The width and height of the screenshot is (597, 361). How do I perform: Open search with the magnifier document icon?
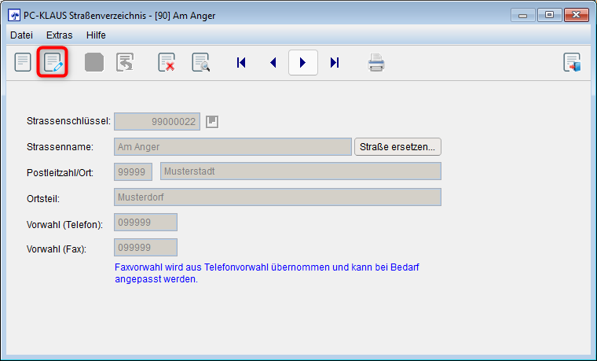(x=201, y=62)
